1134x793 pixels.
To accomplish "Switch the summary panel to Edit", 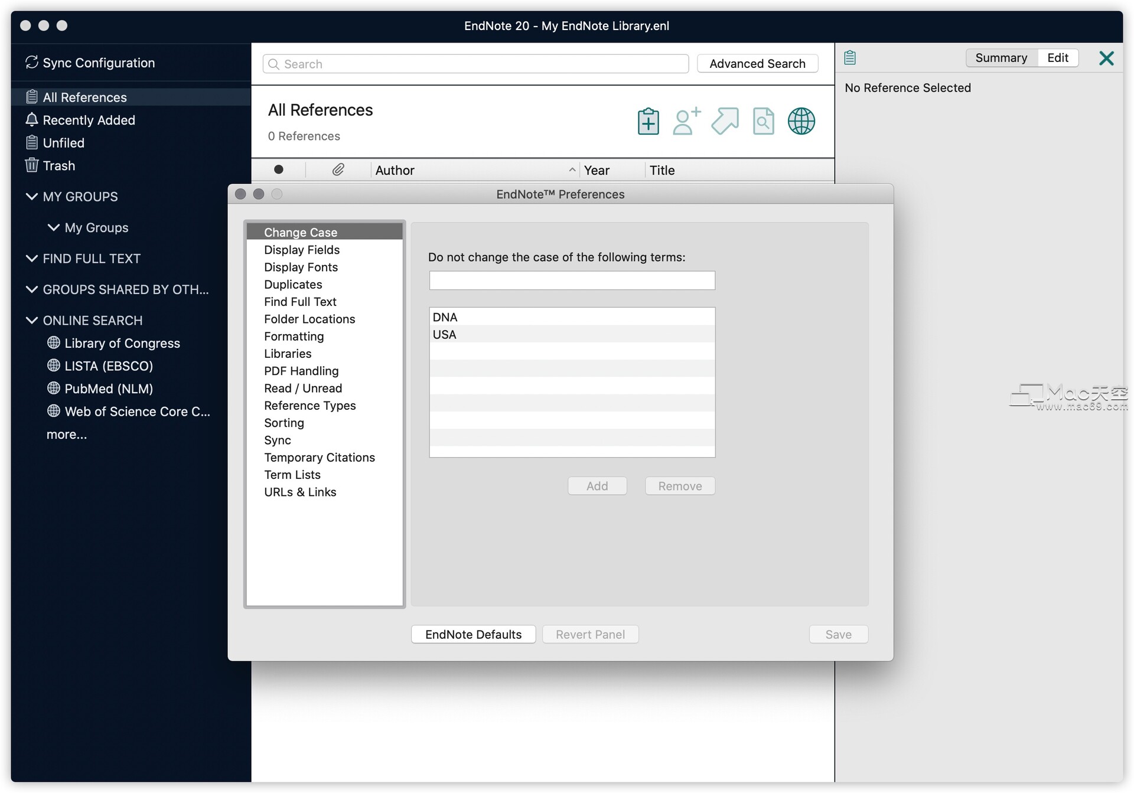I will pyautogui.click(x=1058, y=57).
